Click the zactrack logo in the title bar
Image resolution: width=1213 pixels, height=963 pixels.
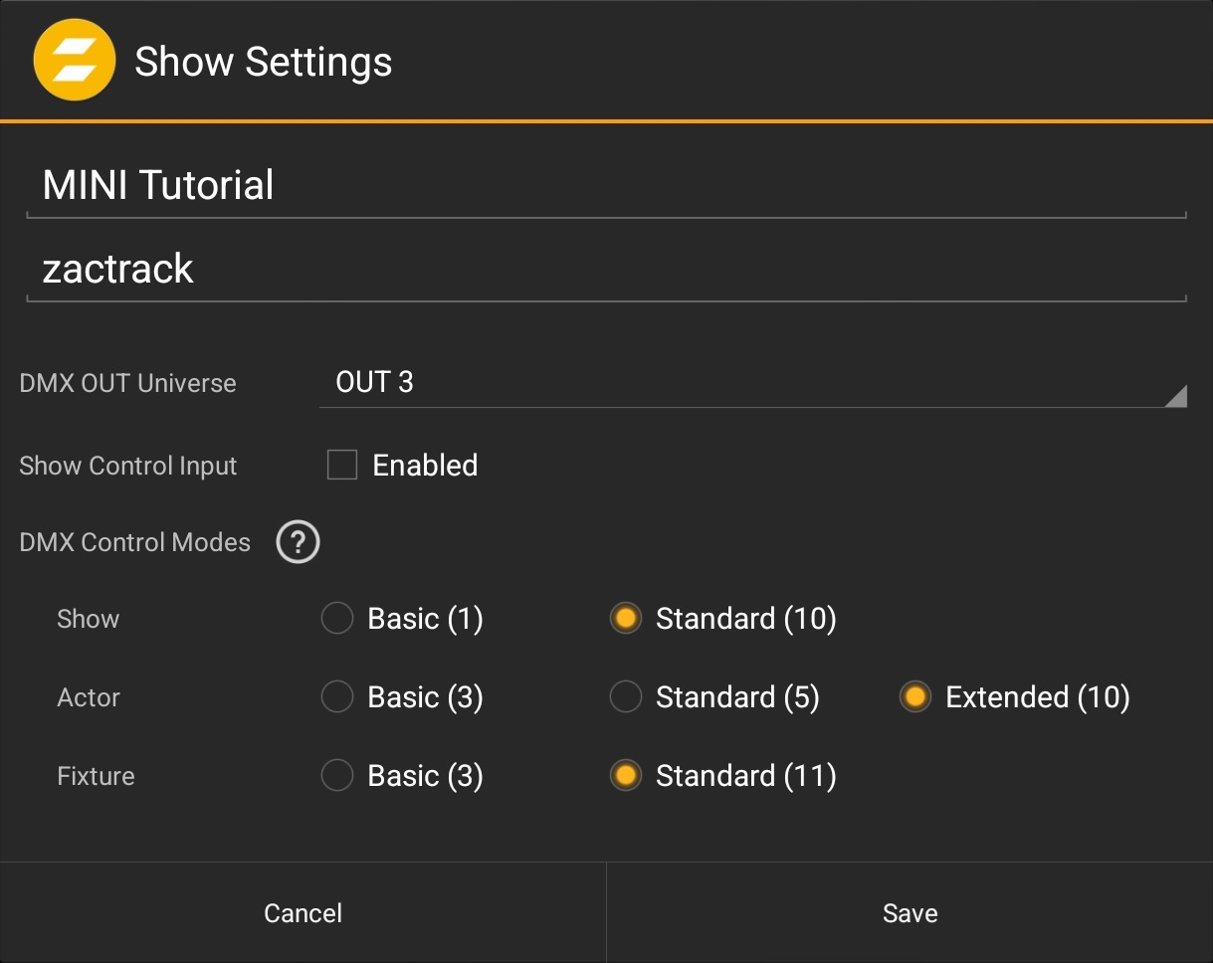[x=74, y=60]
